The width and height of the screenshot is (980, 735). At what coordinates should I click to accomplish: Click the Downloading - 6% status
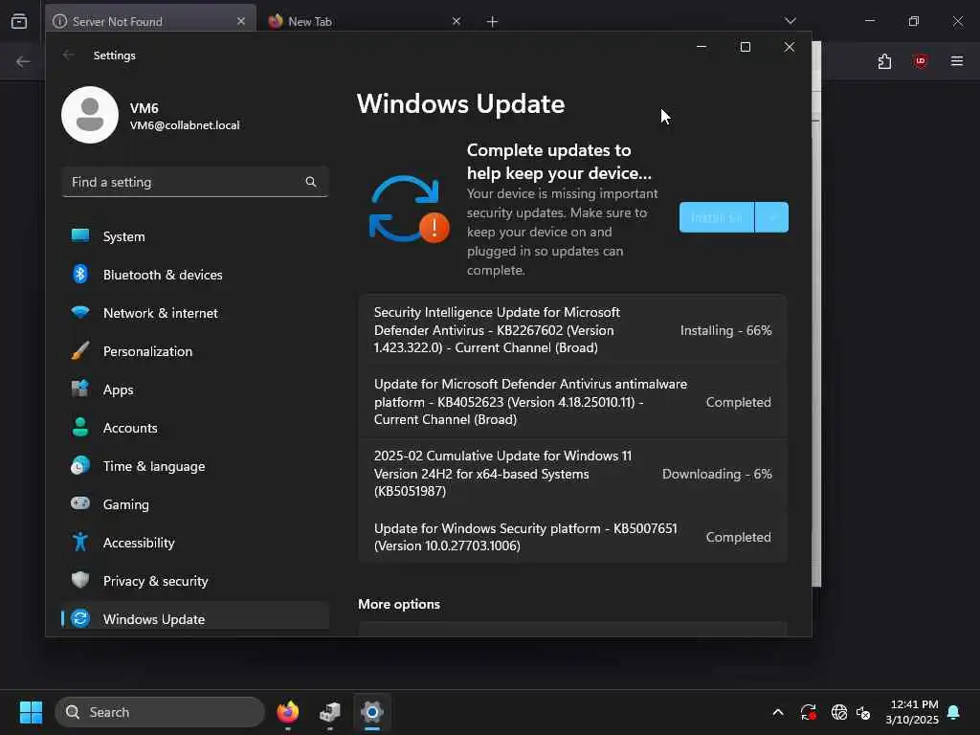coord(717,474)
